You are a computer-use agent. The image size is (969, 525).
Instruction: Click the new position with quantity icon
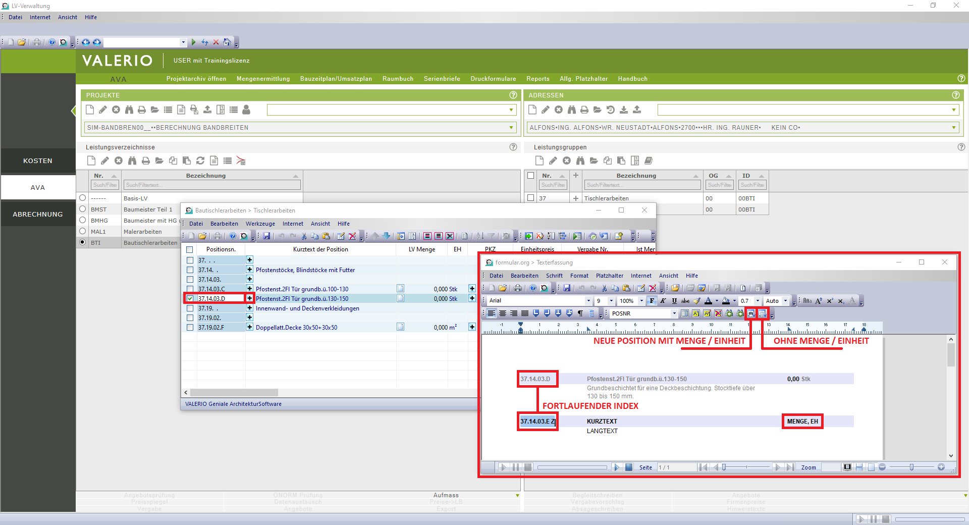751,313
